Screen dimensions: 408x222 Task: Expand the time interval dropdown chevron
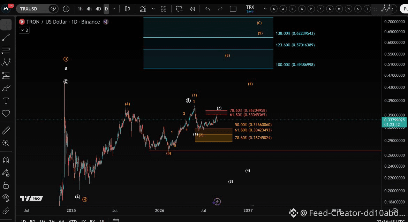pyautogui.click(x=114, y=9)
